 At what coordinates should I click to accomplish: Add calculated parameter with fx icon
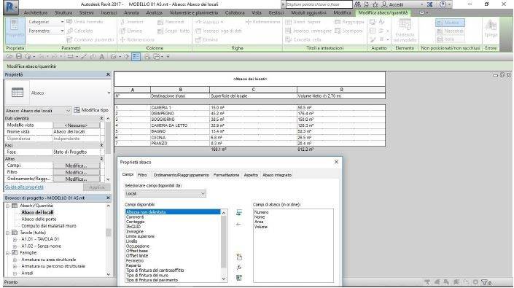click(239, 268)
